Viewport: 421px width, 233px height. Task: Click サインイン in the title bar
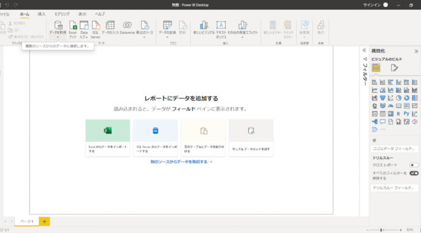(x=372, y=5)
